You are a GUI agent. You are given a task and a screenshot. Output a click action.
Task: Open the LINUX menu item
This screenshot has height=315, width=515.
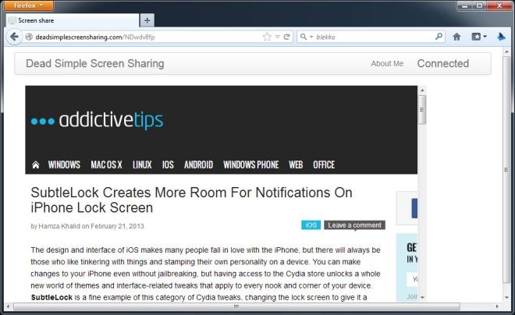tap(142, 165)
